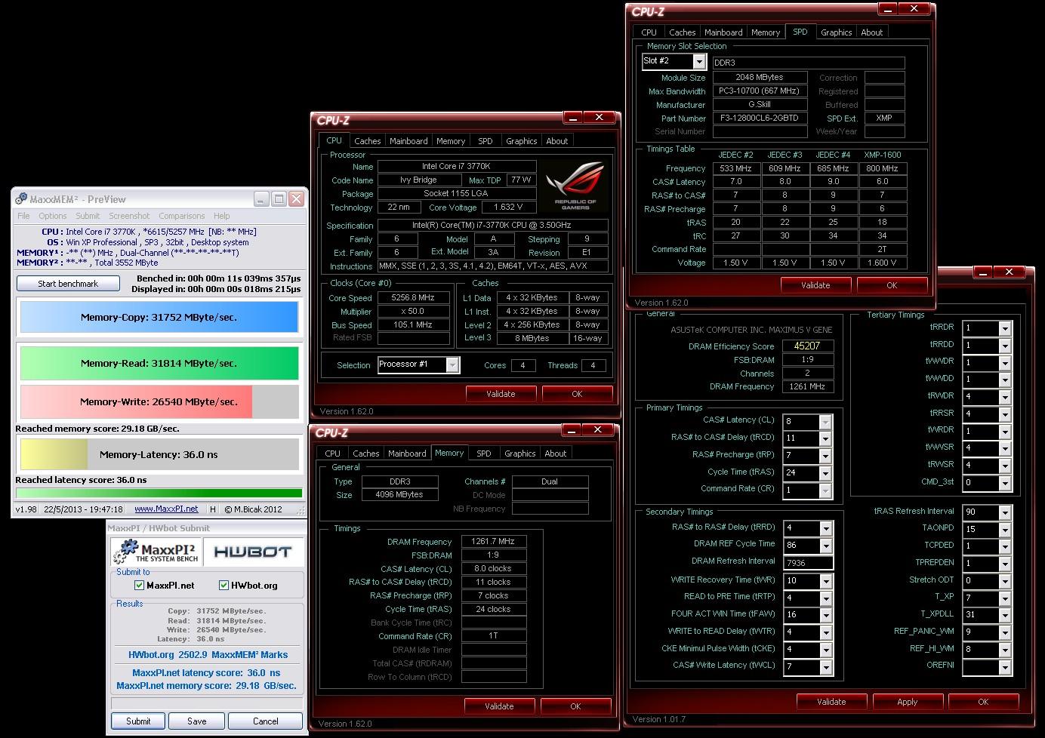Open the CMD_3st dropdown
Image resolution: width=1045 pixels, height=738 pixels.
point(1004,483)
